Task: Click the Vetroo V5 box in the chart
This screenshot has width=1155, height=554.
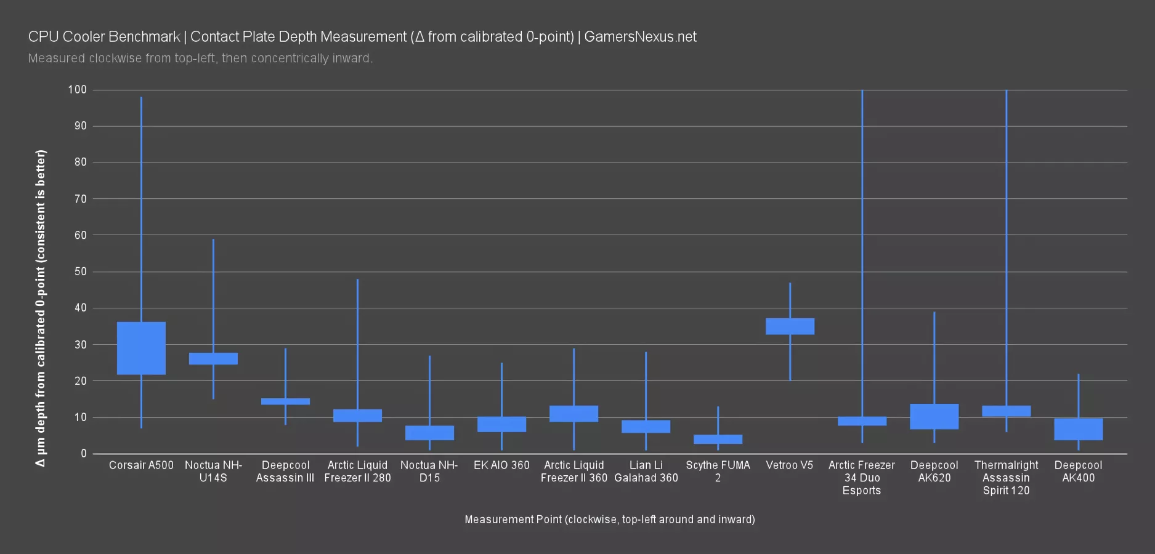Action: [790, 326]
